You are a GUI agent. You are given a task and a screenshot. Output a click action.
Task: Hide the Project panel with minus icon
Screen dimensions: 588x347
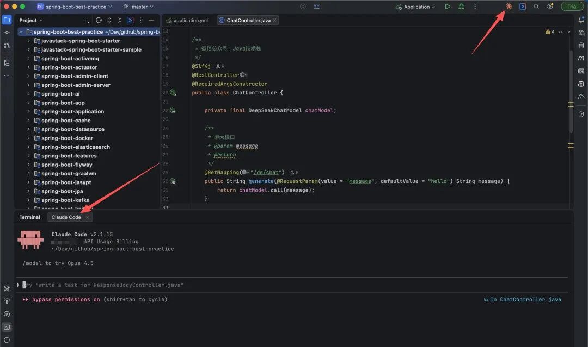[151, 20]
